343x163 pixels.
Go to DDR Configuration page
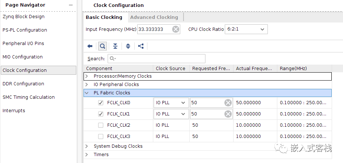[x=23, y=84]
